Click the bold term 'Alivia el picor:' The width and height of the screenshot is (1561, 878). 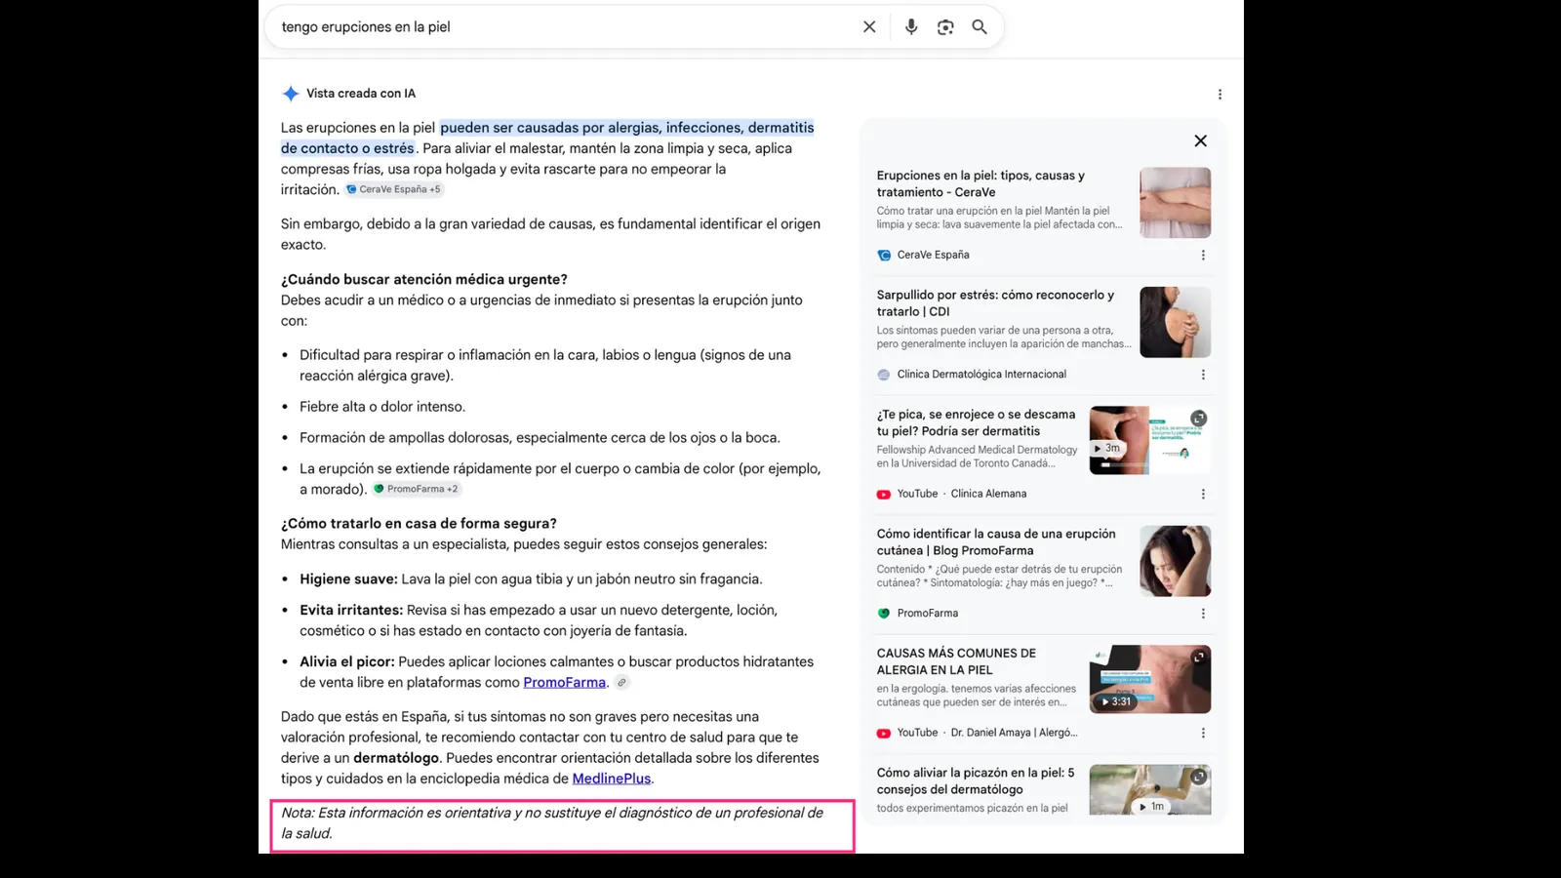[x=347, y=662]
